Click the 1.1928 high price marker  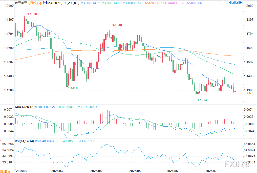pos(32,14)
